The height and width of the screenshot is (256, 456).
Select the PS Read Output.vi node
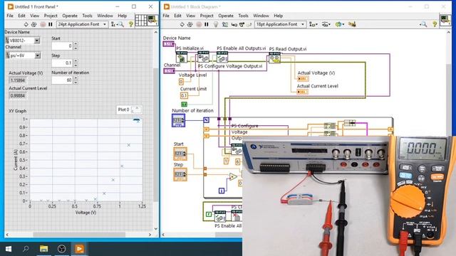pyautogui.click(x=274, y=58)
